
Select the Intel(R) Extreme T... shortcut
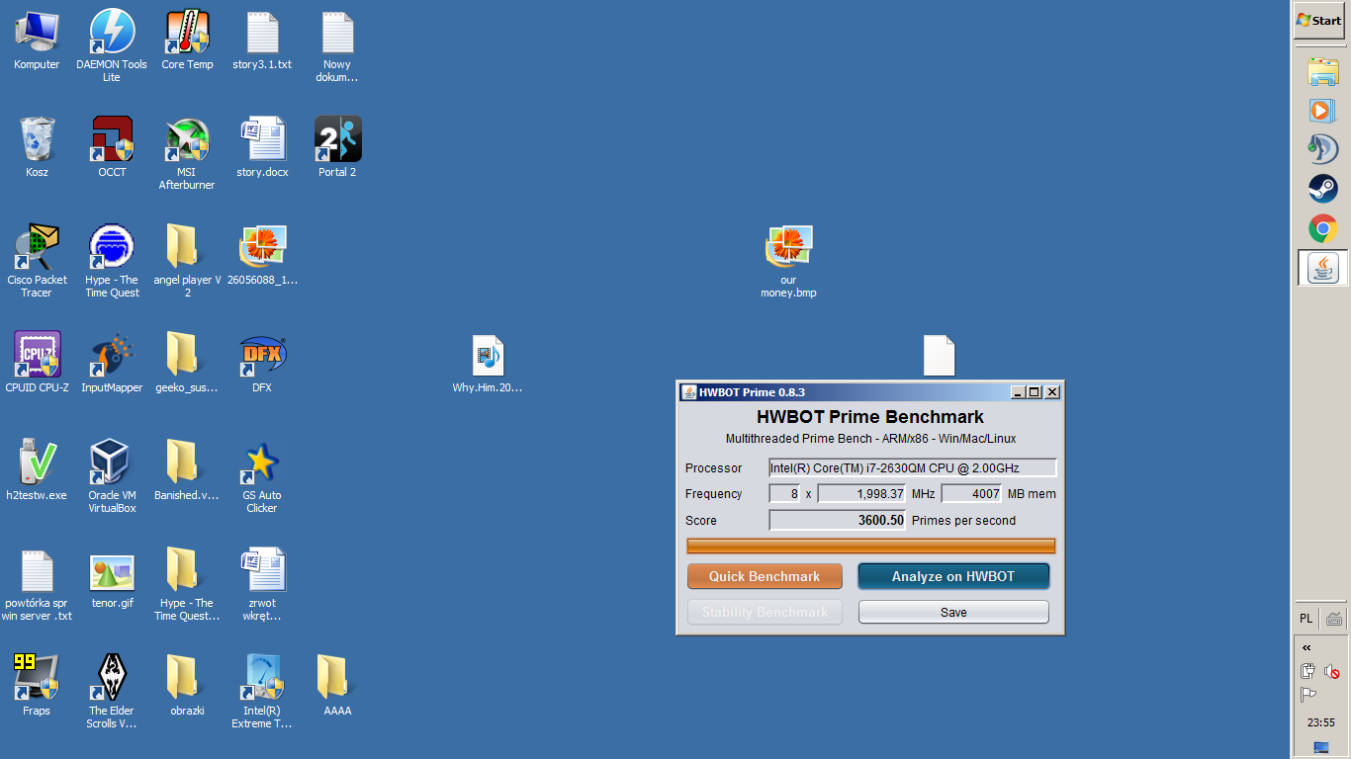(x=262, y=692)
